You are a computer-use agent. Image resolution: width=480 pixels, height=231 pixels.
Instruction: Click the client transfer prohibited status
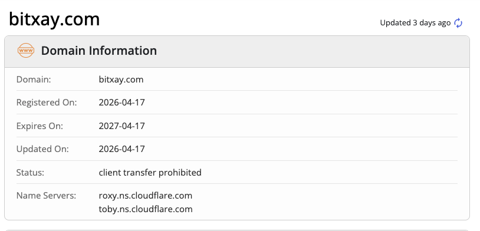150,173
